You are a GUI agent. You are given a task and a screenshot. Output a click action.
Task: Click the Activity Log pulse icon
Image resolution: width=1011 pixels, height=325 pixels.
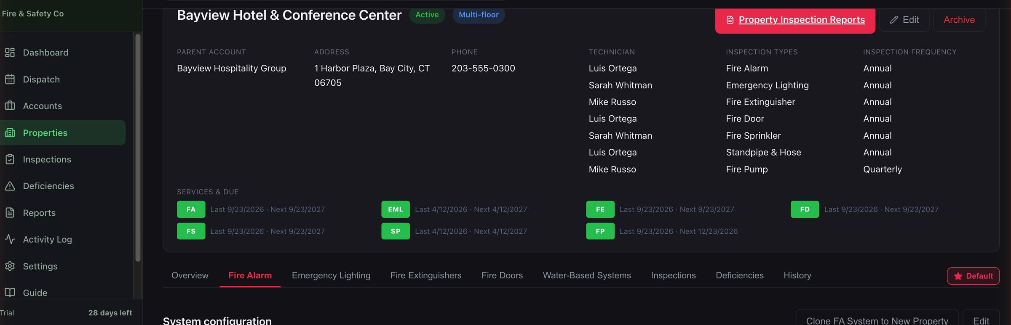[x=10, y=239]
